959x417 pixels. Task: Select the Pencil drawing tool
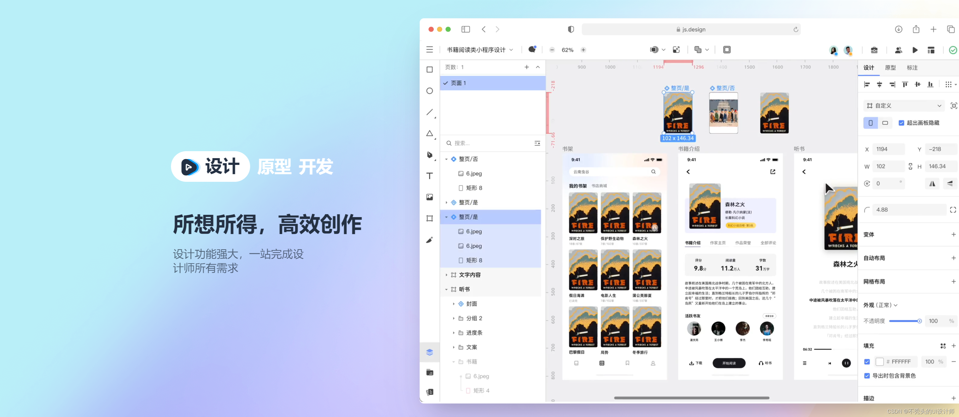[x=430, y=240]
